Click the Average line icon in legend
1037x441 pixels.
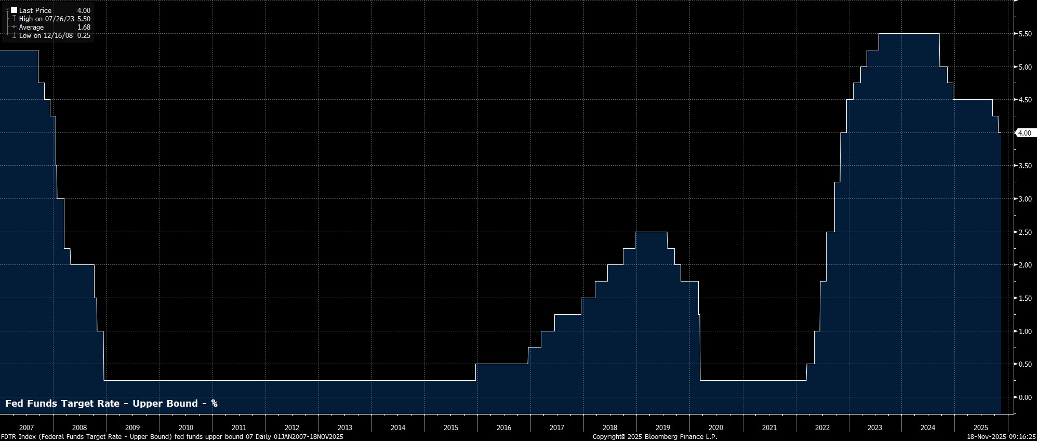14,27
